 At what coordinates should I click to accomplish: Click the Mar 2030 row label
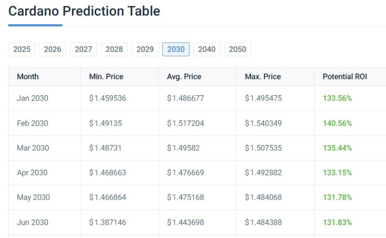pyautogui.click(x=33, y=148)
